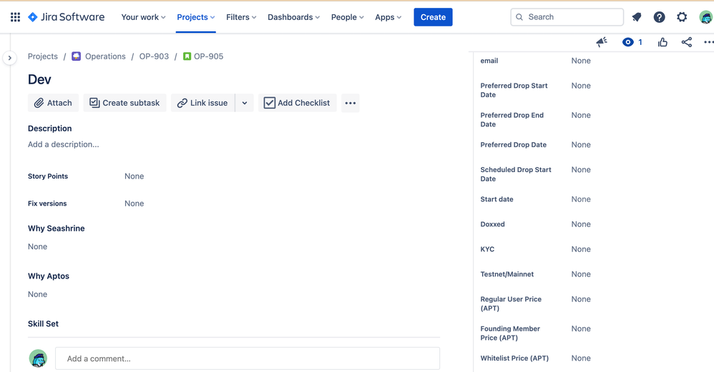Focus the Search field

pos(567,17)
